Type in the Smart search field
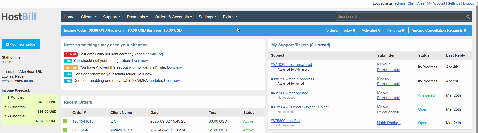Screen dimensions: 478x133 pyautogui.click(x=400, y=17)
